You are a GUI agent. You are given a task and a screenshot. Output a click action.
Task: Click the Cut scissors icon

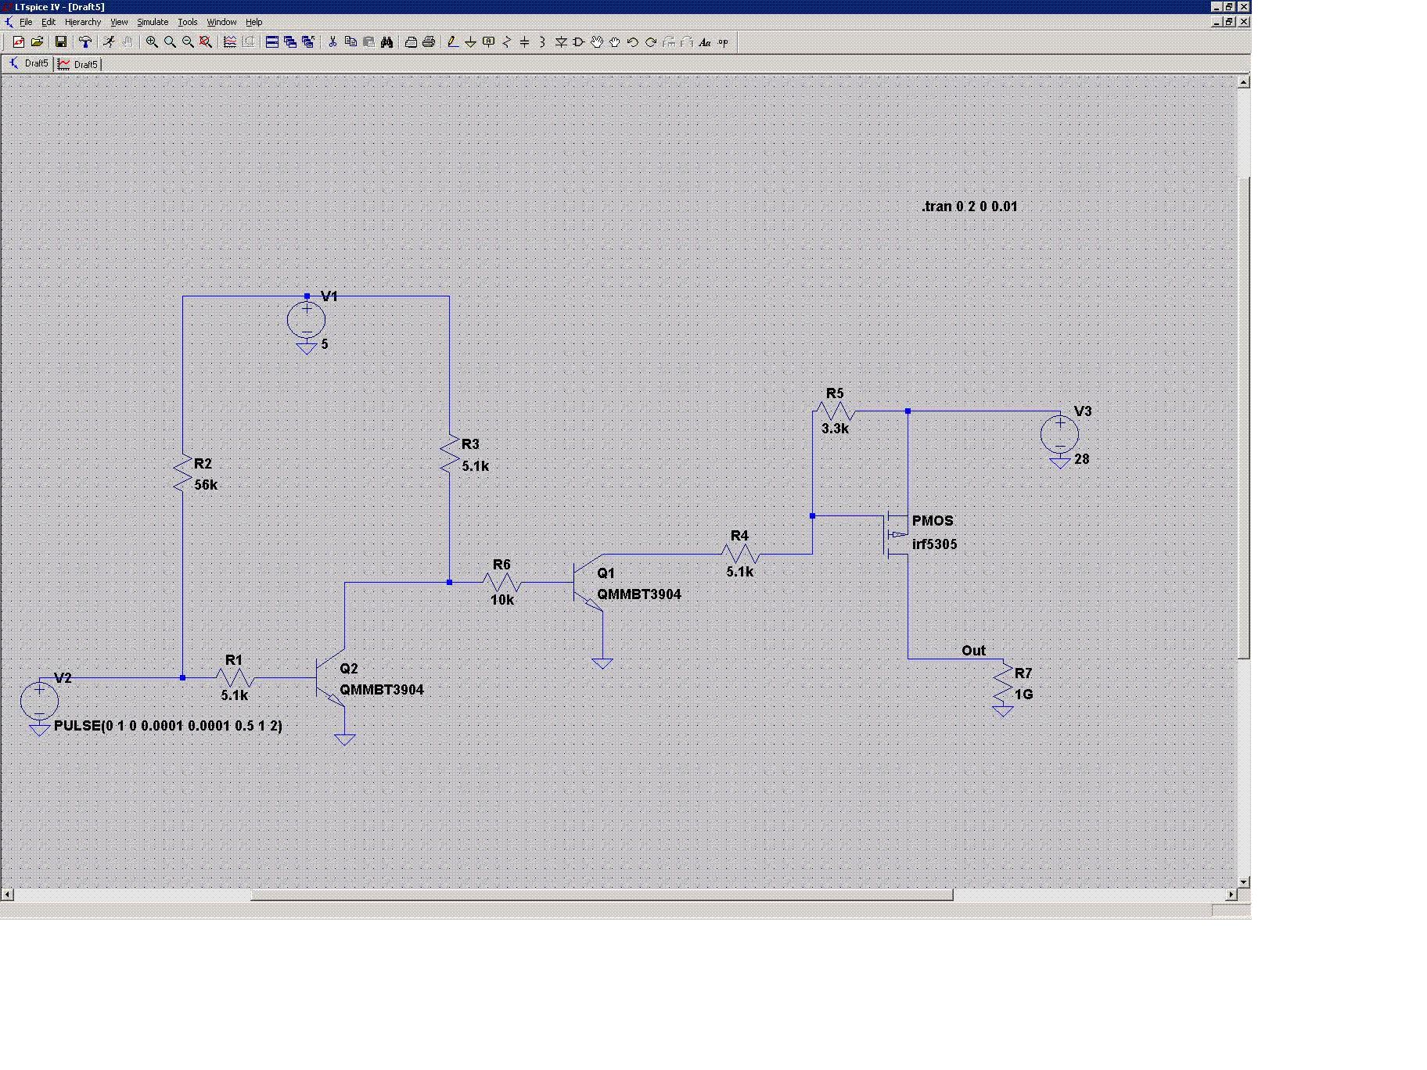332,42
